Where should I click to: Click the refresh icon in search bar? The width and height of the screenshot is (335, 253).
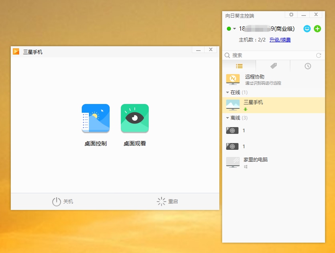(x=319, y=55)
